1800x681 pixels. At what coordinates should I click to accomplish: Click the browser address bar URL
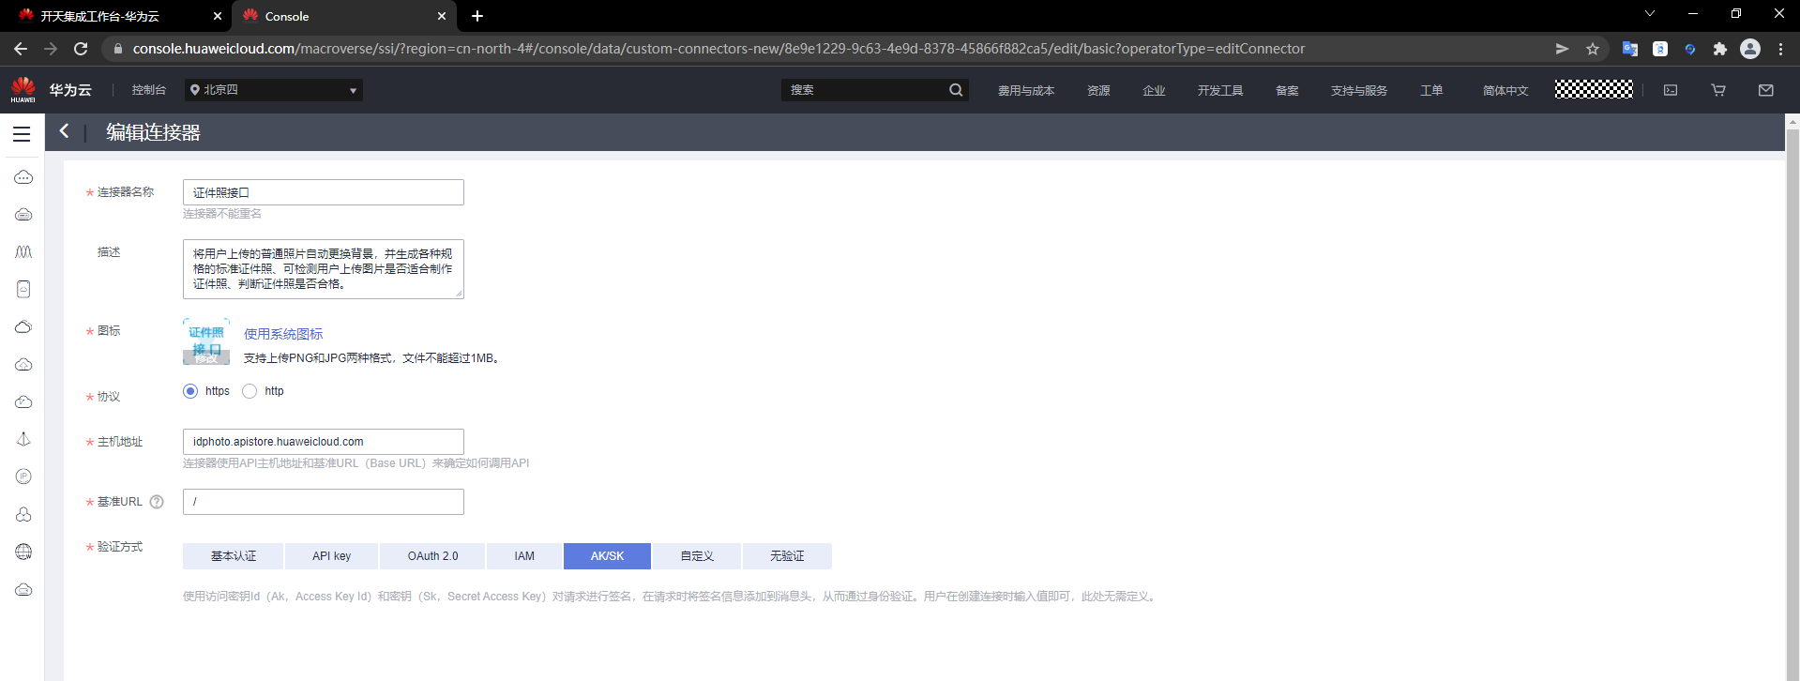click(718, 49)
